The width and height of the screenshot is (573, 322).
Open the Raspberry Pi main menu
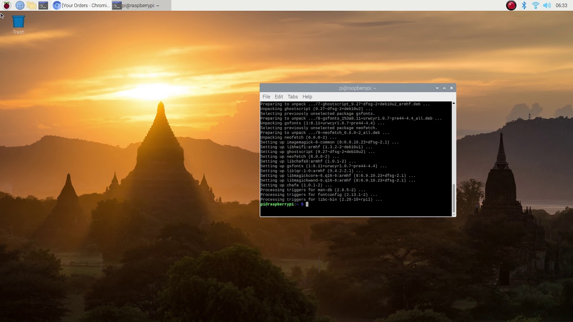(7, 5)
